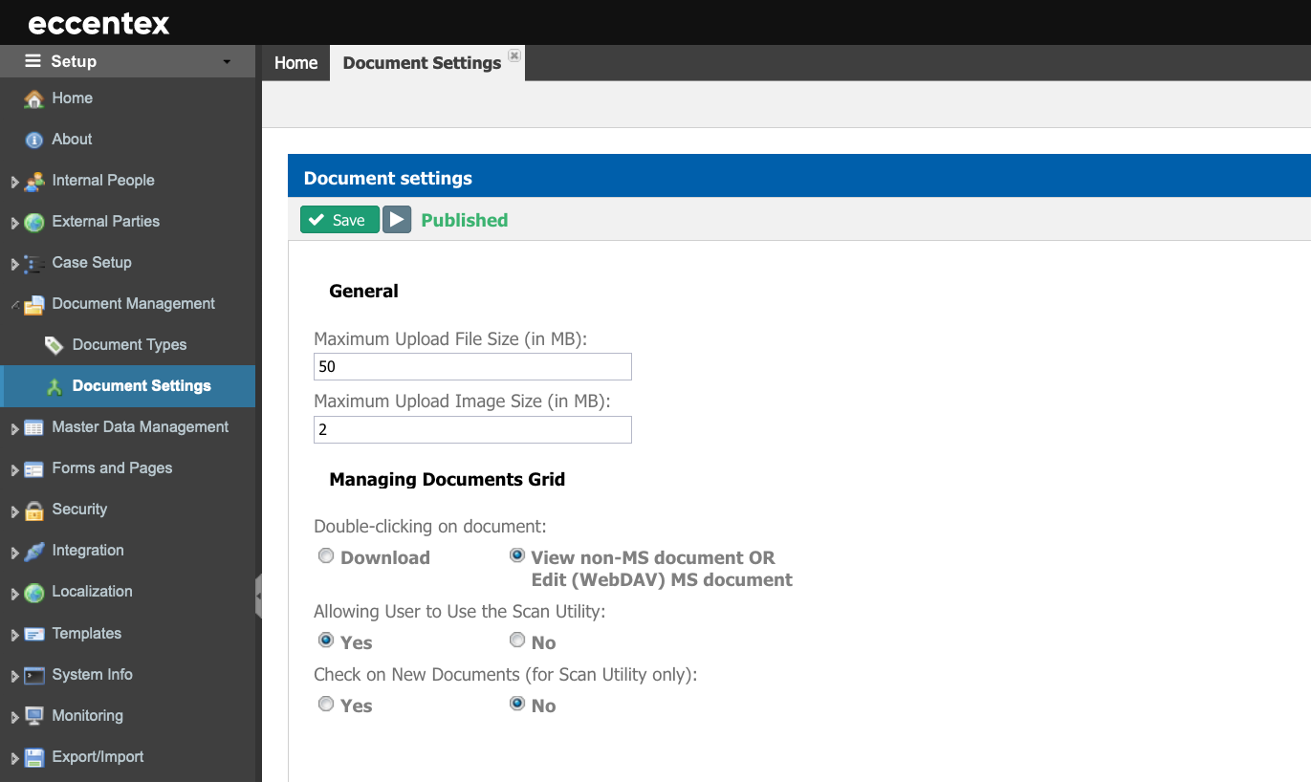Click the Internal People icon

34,181
